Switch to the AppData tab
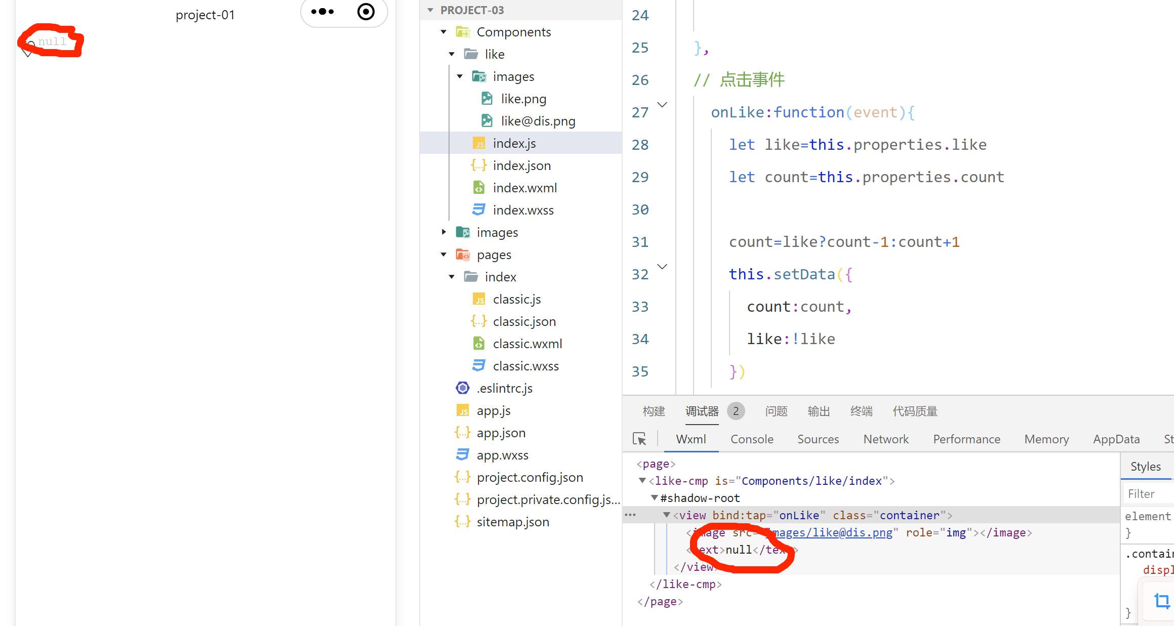The image size is (1174, 626). [1116, 439]
